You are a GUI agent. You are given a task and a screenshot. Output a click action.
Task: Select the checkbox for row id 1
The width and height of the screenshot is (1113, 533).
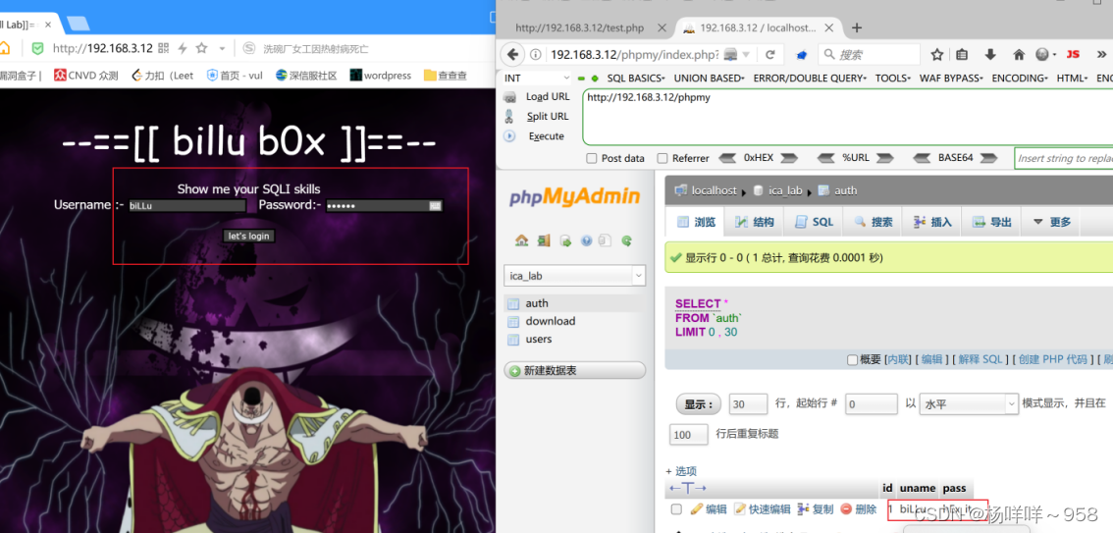pos(676,508)
